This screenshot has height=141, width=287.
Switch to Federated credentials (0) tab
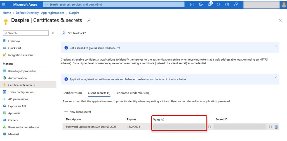(x=132, y=93)
